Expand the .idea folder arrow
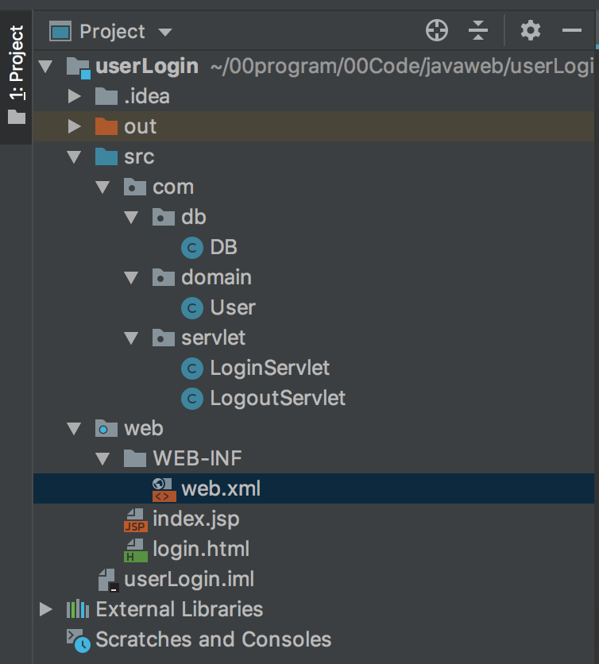The height and width of the screenshot is (664, 599). click(75, 97)
